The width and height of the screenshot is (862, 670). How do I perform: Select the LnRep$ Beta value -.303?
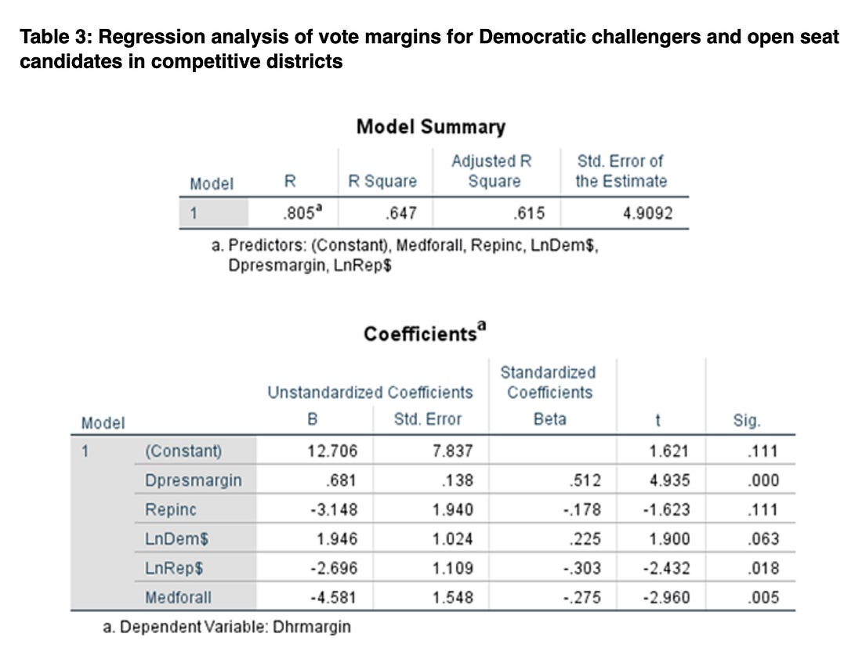pyautogui.click(x=581, y=568)
